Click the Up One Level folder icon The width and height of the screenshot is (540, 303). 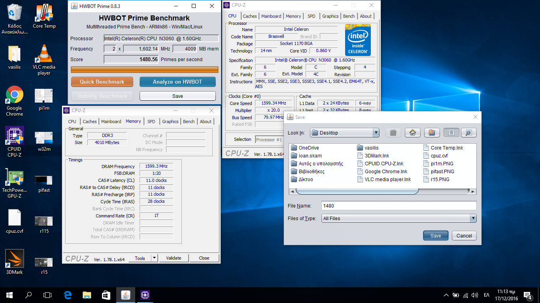click(393, 133)
